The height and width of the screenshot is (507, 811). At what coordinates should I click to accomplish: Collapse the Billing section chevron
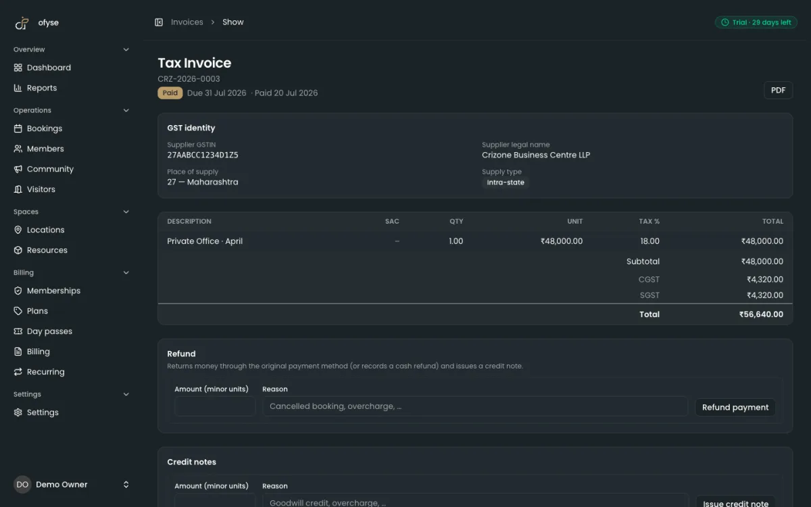click(x=126, y=272)
